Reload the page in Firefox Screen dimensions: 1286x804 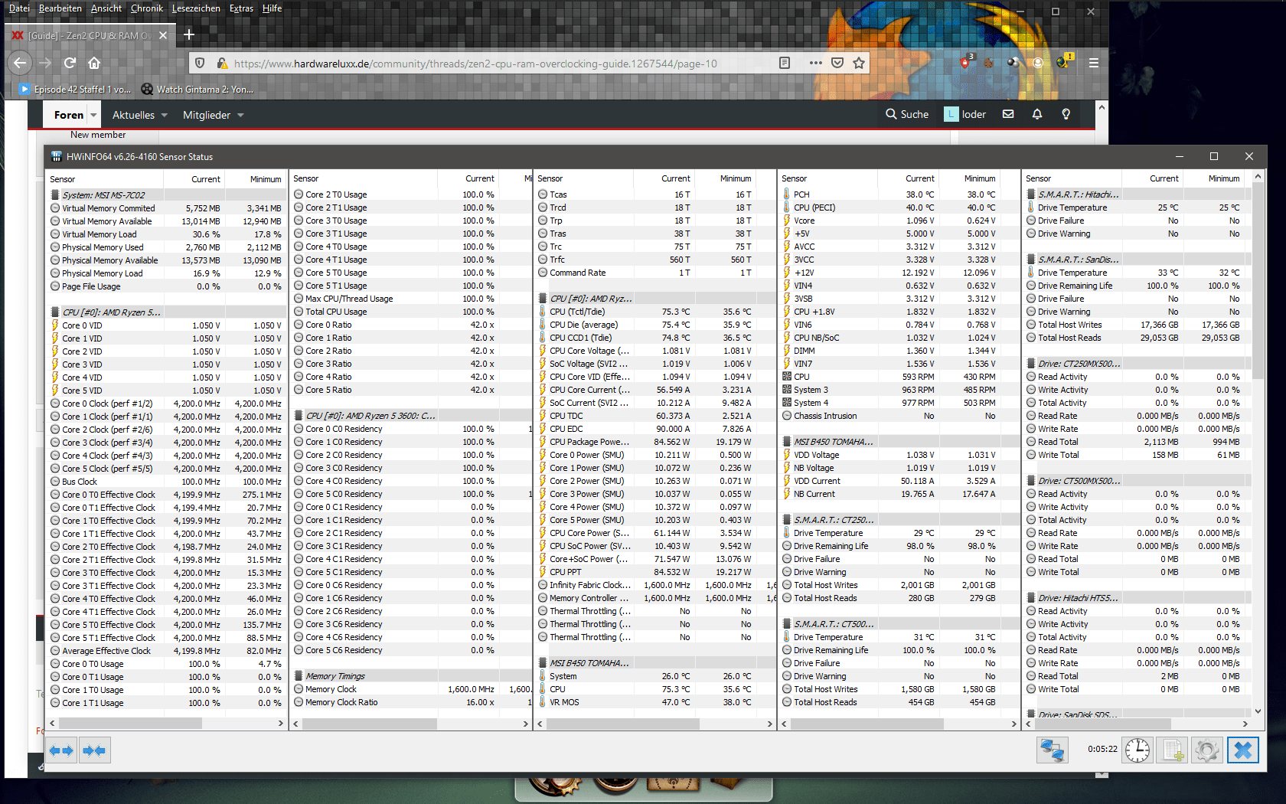[70, 63]
